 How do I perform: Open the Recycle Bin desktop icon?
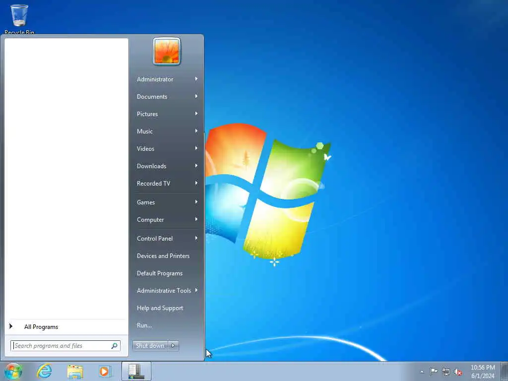pos(19,19)
